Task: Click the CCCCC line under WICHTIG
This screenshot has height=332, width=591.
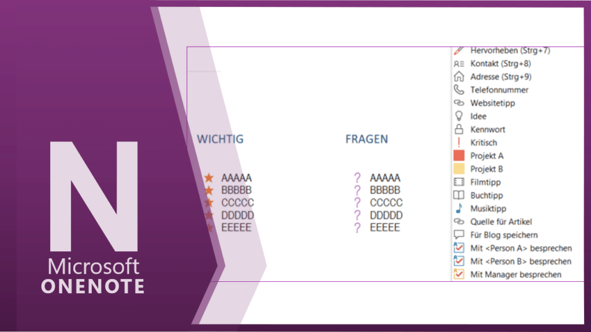Action: click(x=237, y=202)
